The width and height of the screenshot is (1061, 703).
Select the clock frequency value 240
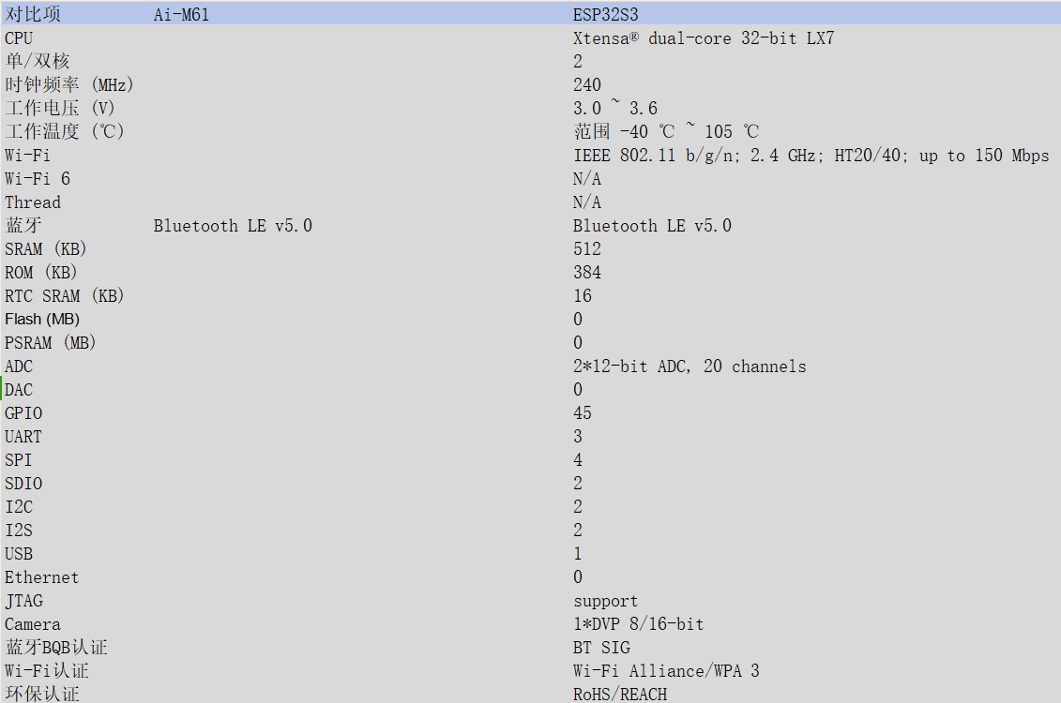click(x=587, y=85)
